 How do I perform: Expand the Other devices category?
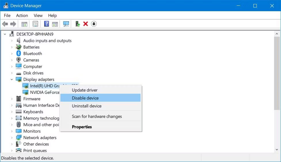pyautogui.click(x=12, y=144)
